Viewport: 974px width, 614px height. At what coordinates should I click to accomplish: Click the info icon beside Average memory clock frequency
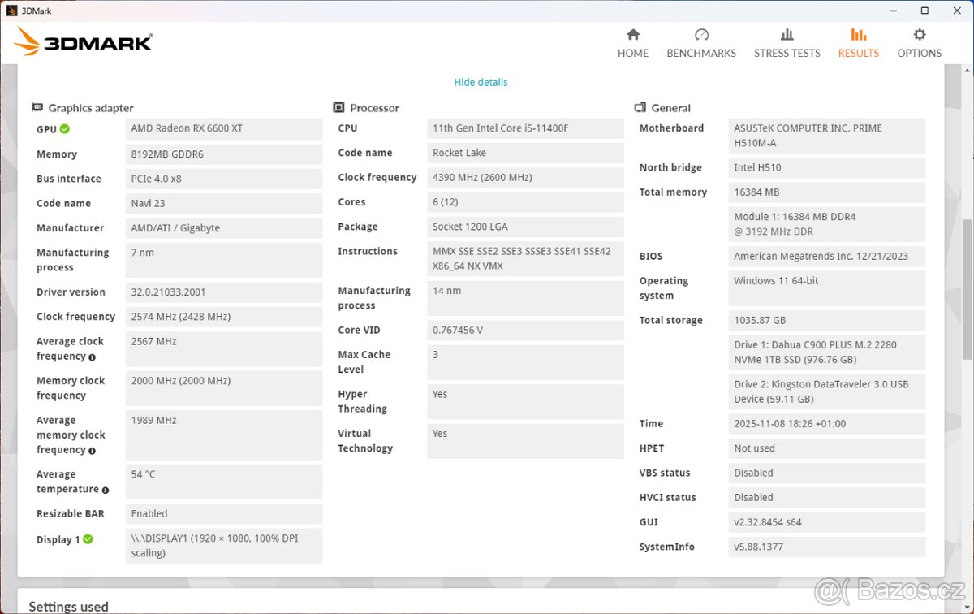92,451
